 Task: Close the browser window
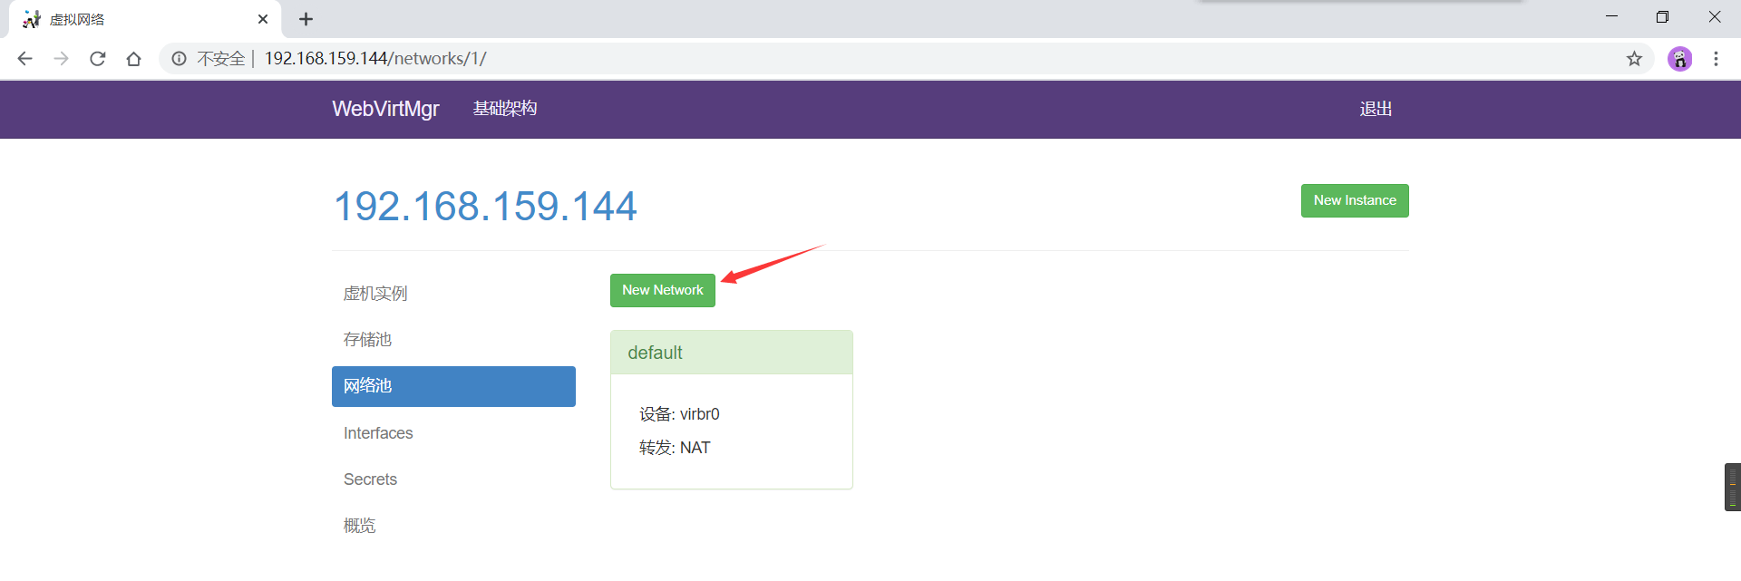[x=1714, y=16]
